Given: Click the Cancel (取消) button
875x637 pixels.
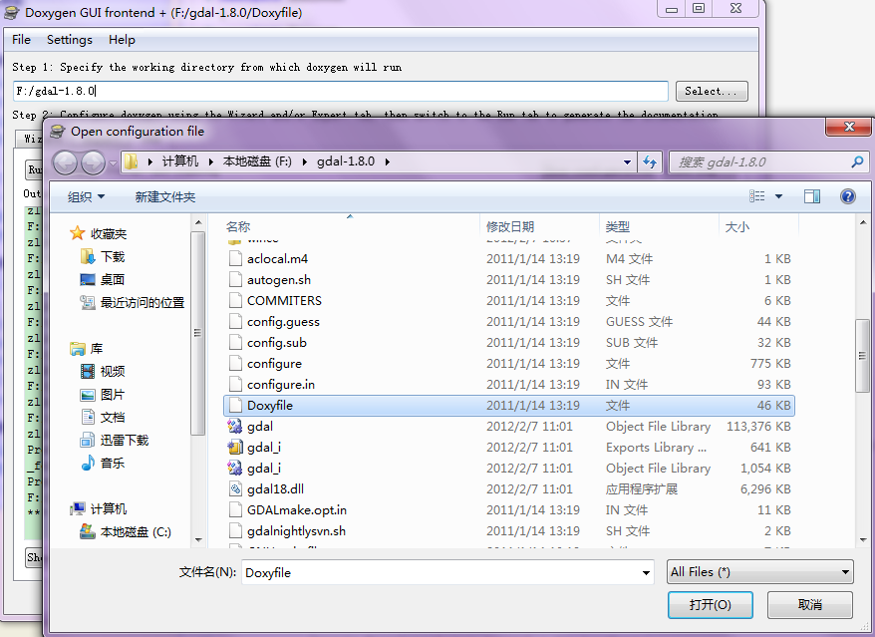Looking at the screenshot, I should 809,605.
